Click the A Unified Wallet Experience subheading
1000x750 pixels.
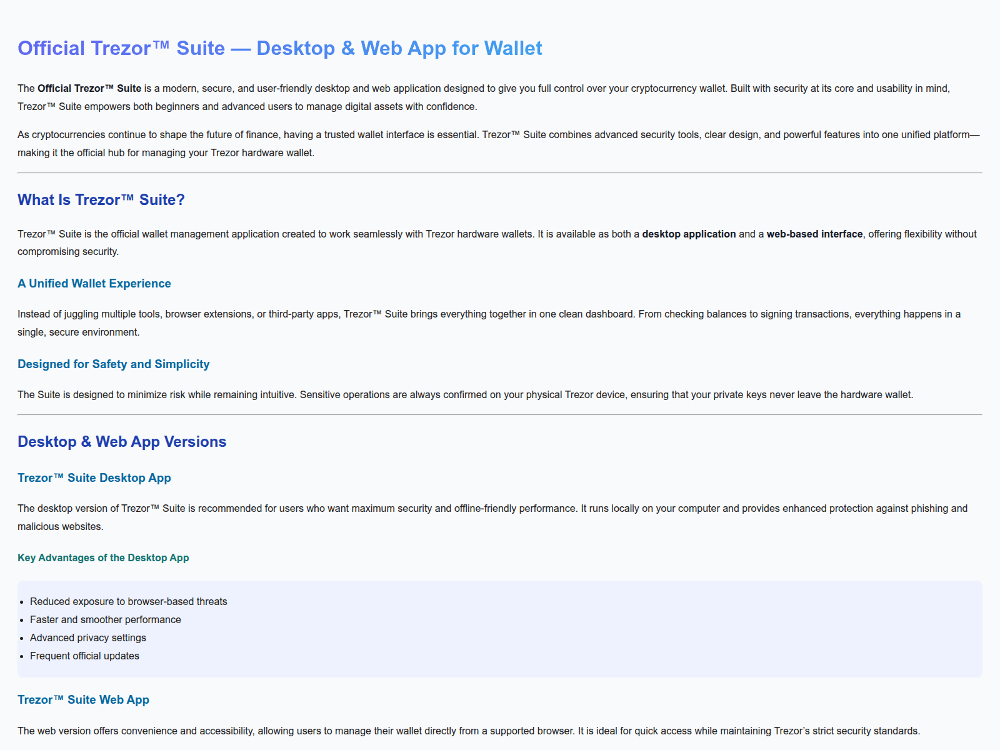coord(94,283)
